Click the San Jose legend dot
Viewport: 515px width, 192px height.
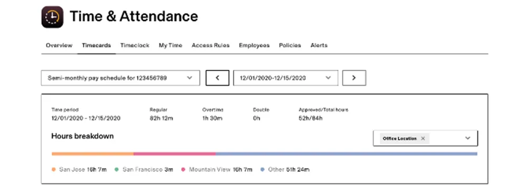tap(54, 170)
